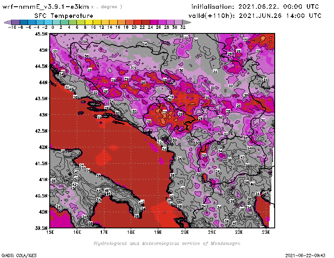Click latitude label '41.5N'
The image size is (334, 258).
coord(41,163)
